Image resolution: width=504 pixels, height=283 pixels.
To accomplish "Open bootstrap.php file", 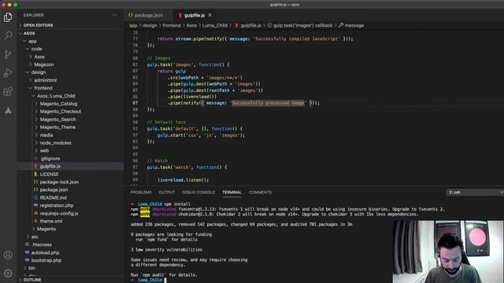I will pos(70,260).
